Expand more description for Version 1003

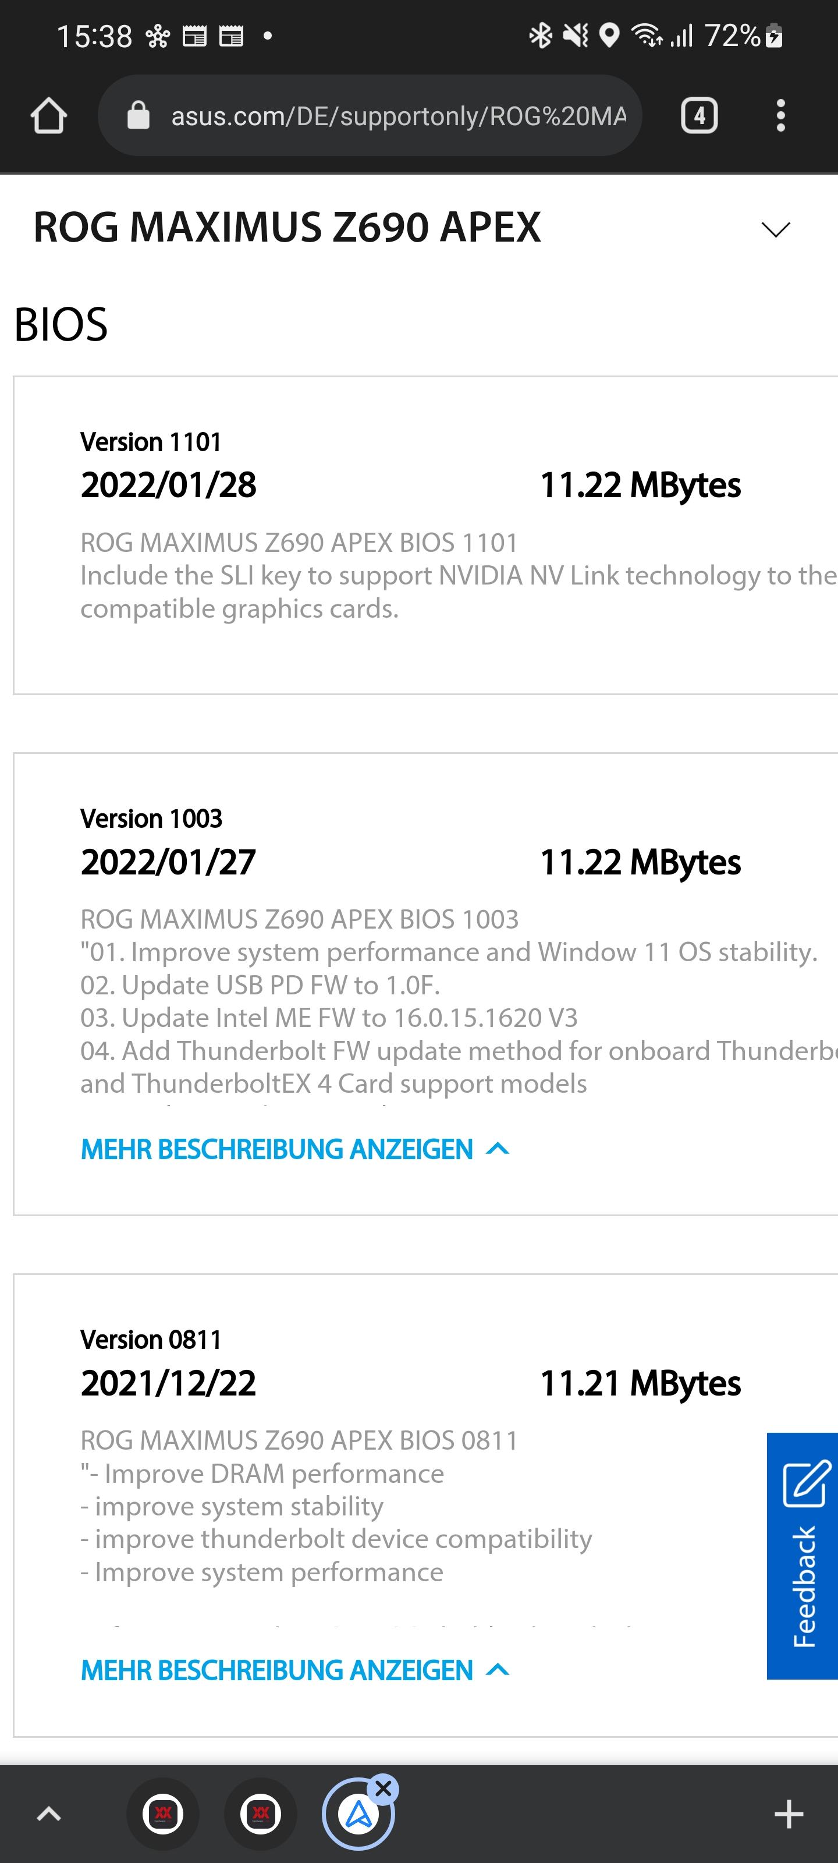(295, 1149)
